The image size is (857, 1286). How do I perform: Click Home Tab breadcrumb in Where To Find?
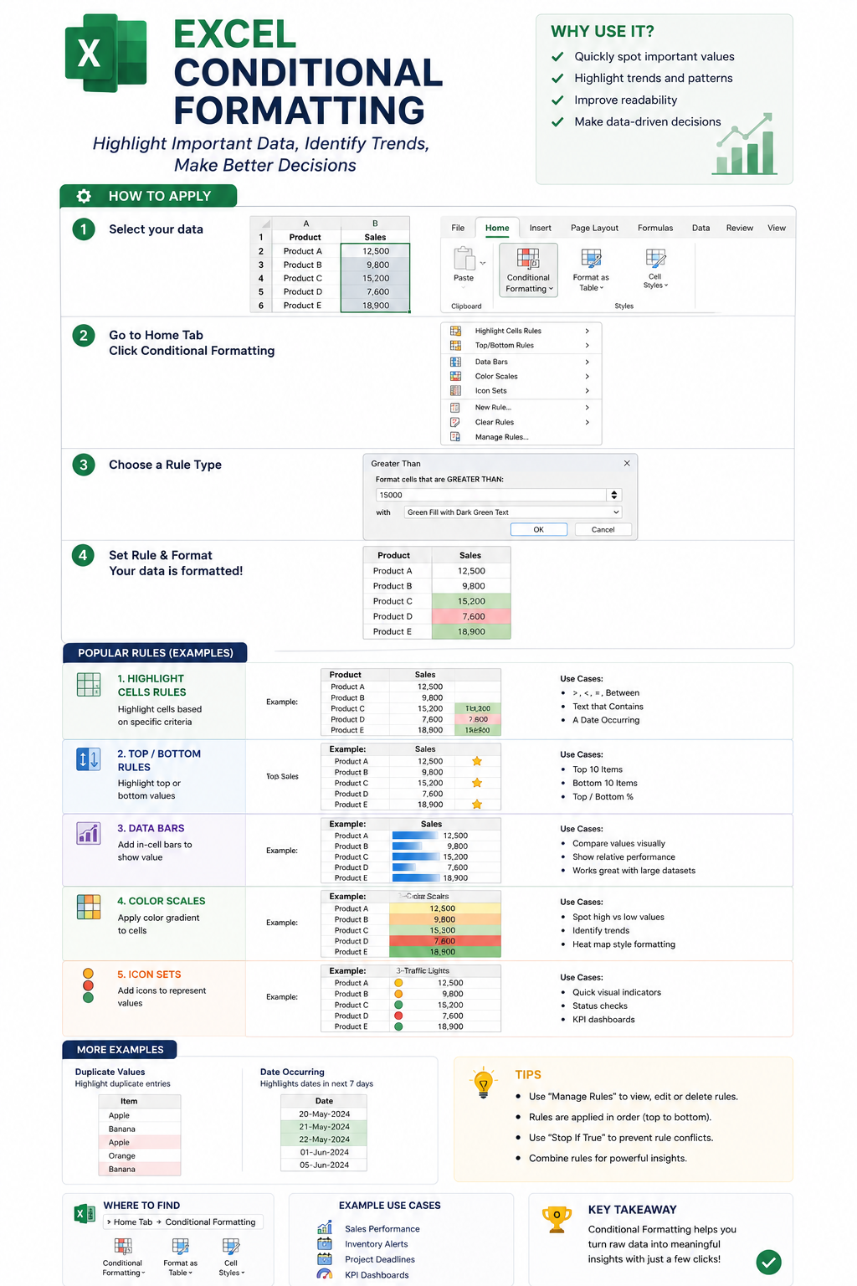point(133,1222)
